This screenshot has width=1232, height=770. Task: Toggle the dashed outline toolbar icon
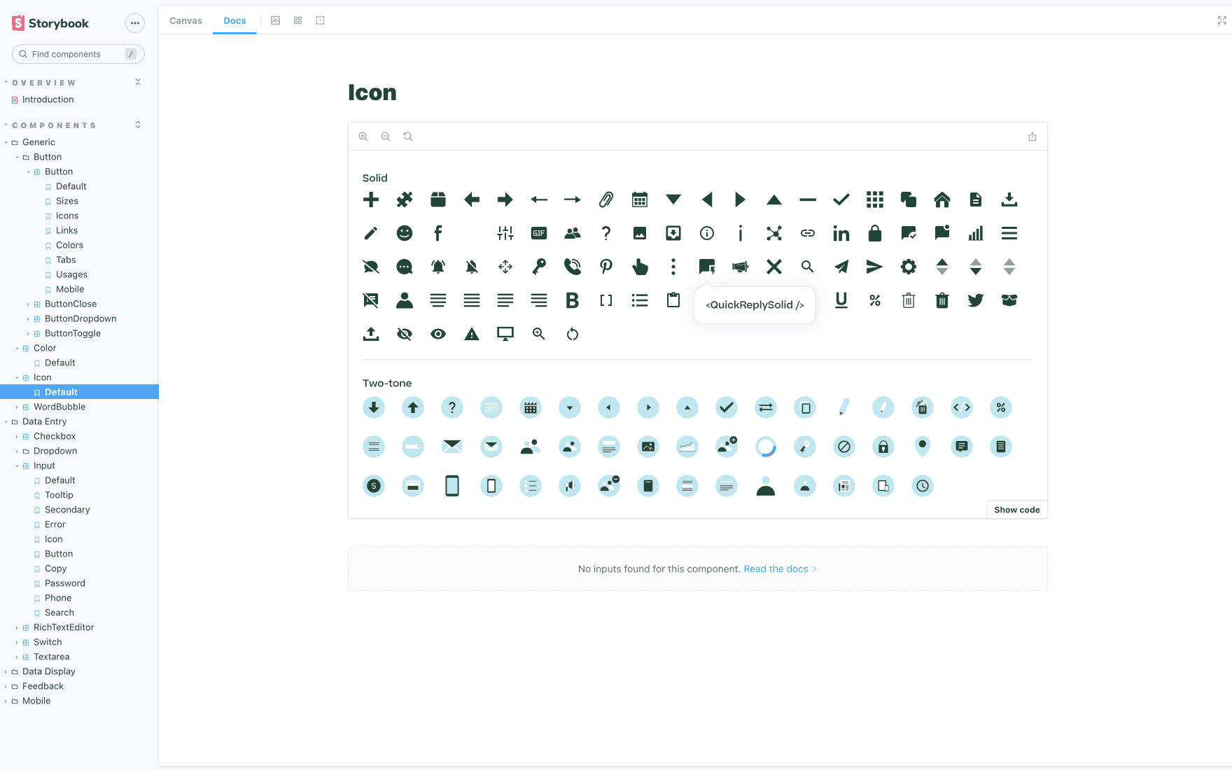click(x=321, y=20)
